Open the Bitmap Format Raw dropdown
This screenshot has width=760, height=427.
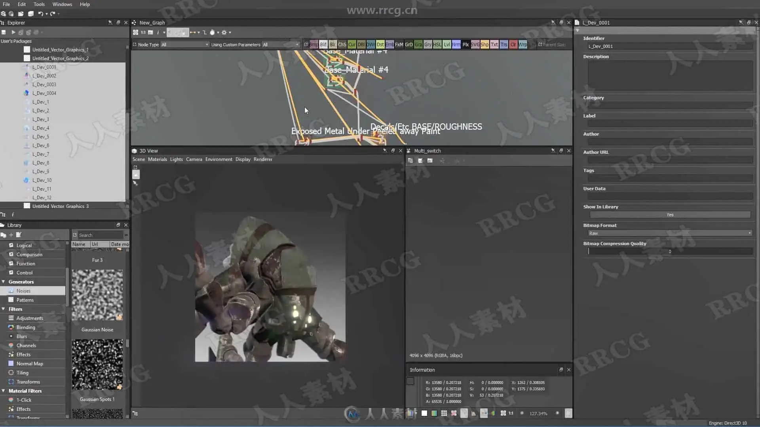click(x=670, y=233)
